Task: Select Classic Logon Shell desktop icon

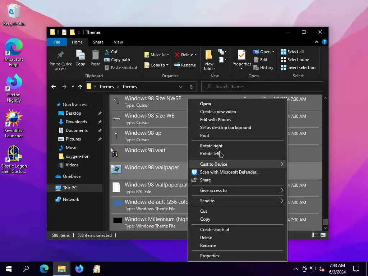Action: pos(14,160)
